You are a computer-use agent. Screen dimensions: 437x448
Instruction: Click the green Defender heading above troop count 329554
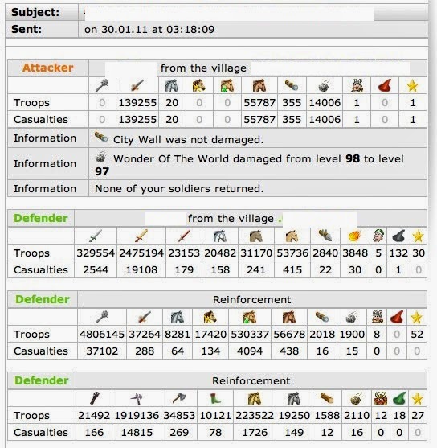click(41, 218)
